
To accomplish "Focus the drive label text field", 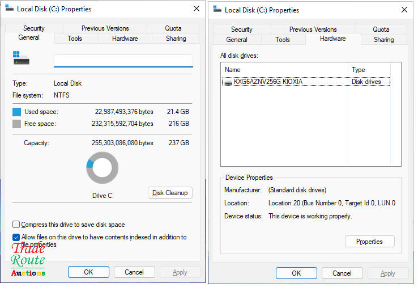I will pos(123,61).
